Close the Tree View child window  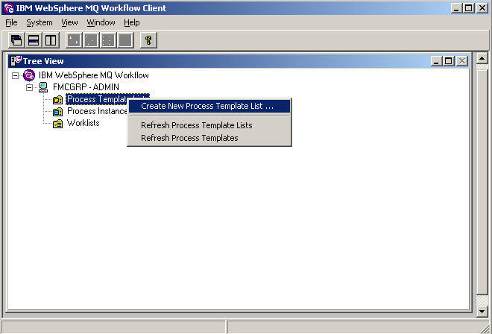pos(462,61)
